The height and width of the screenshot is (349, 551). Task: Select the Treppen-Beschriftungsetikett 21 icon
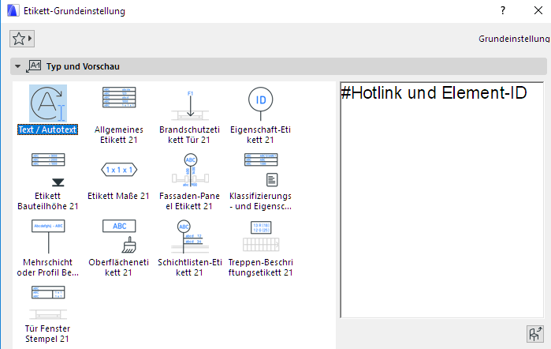tap(261, 236)
